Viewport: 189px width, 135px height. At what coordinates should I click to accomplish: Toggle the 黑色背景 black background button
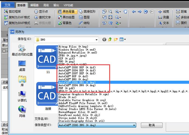point(67,12)
